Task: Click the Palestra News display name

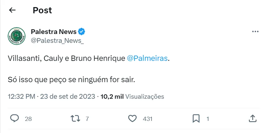Action: point(54,32)
